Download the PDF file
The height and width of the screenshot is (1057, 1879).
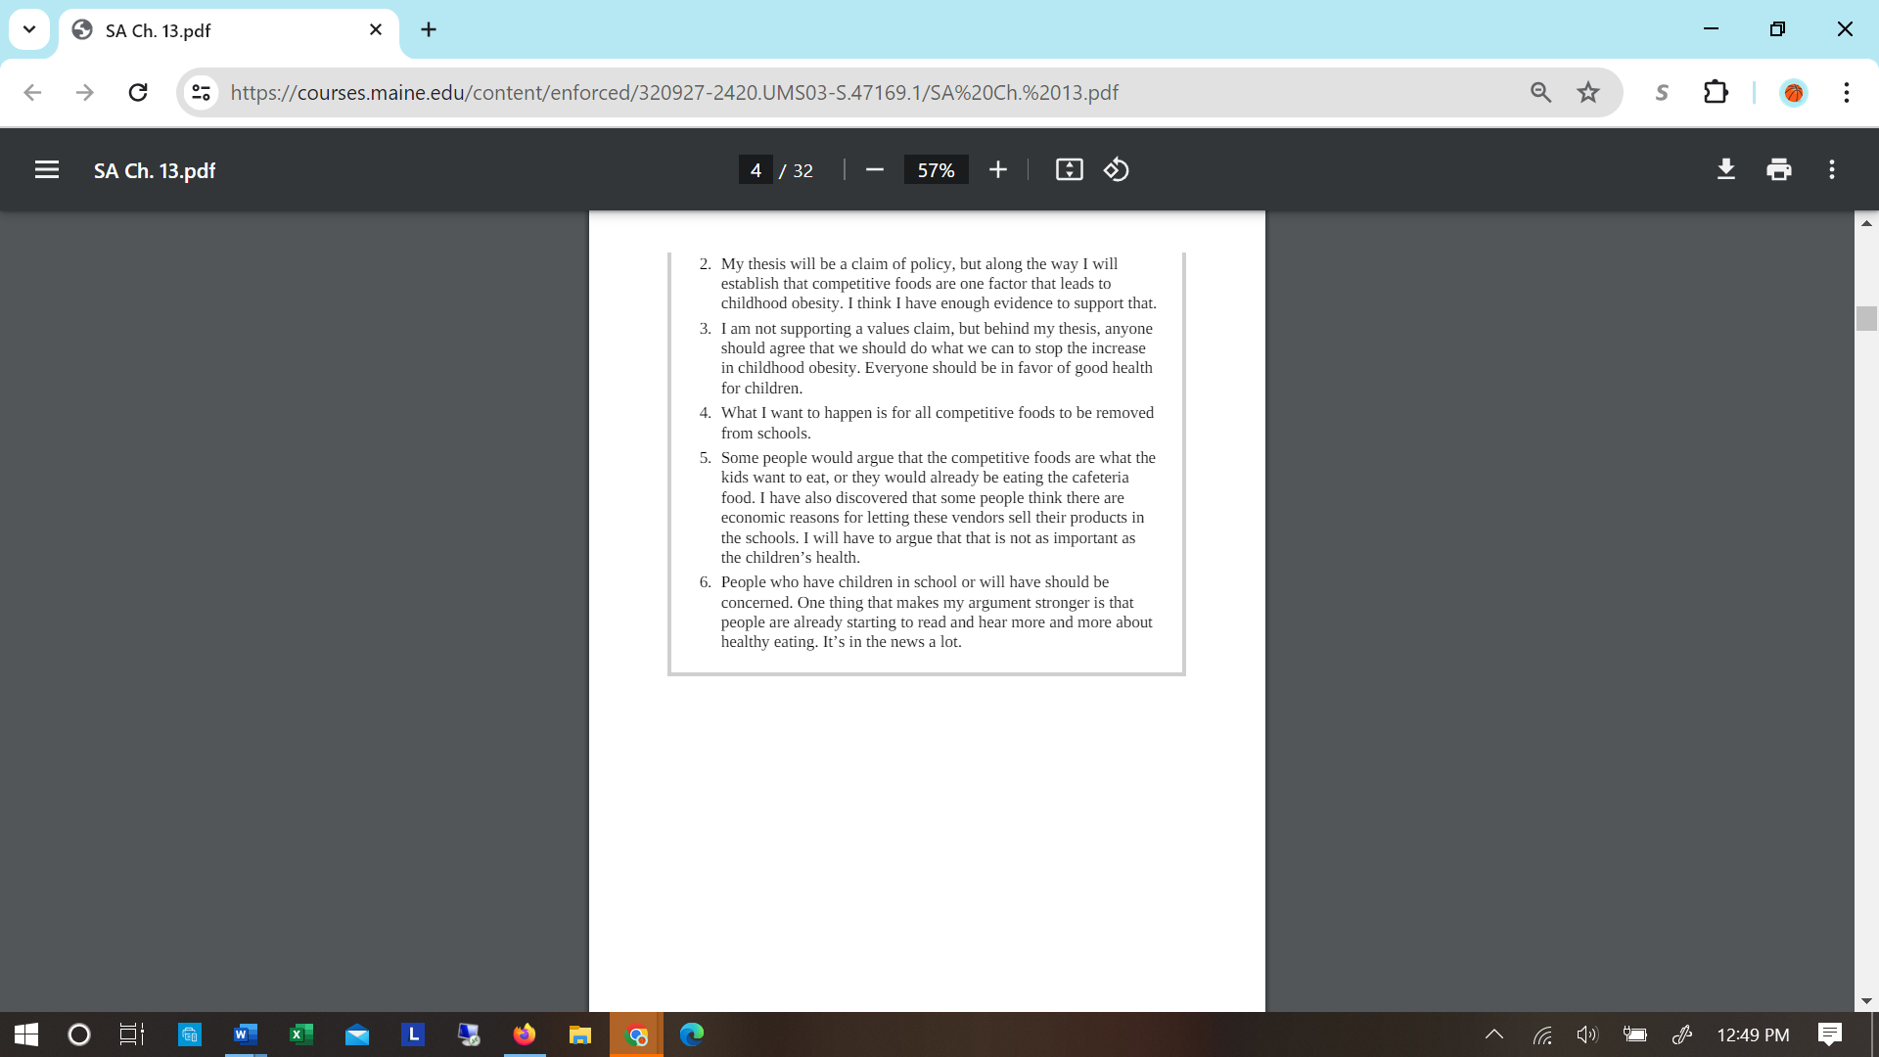tap(1726, 170)
